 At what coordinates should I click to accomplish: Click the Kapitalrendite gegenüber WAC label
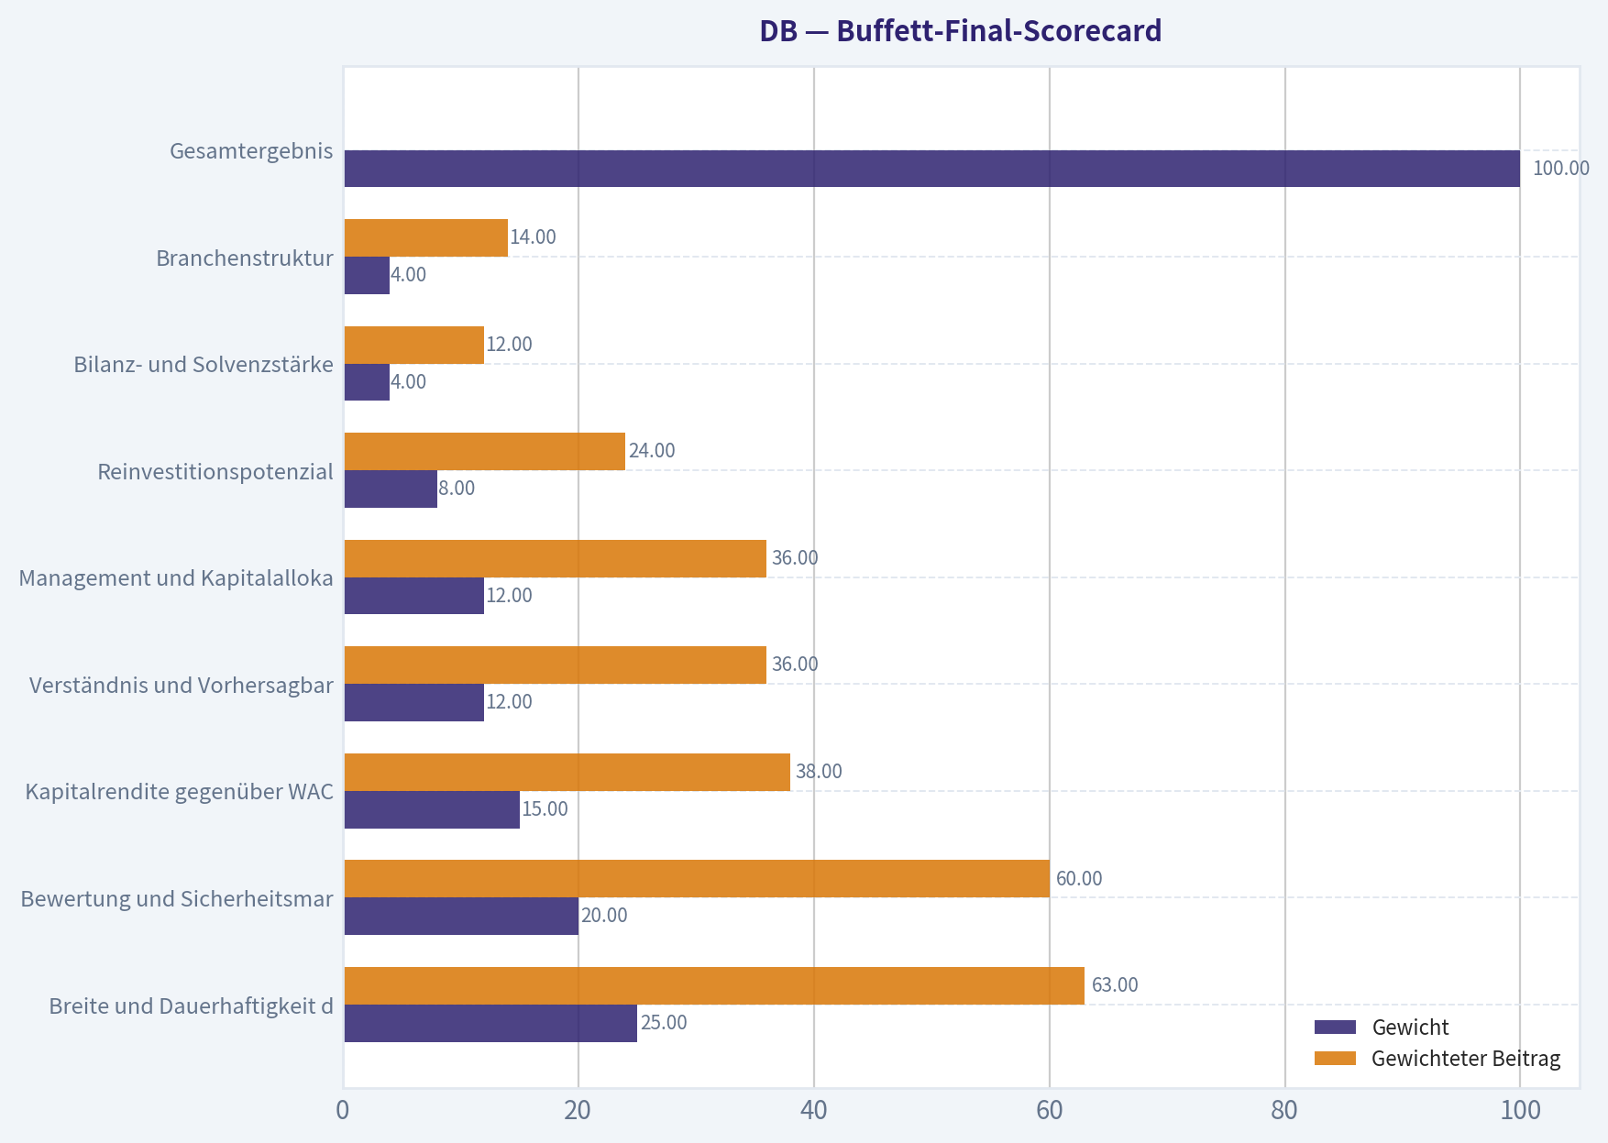coord(180,792)
